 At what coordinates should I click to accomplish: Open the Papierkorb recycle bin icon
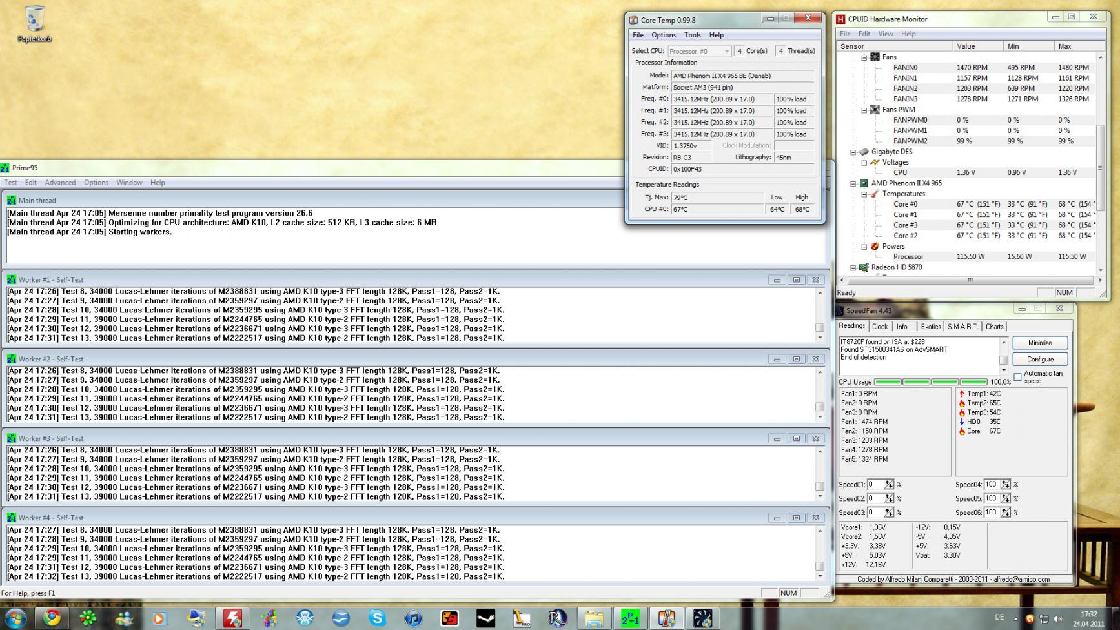coord(35,25)
